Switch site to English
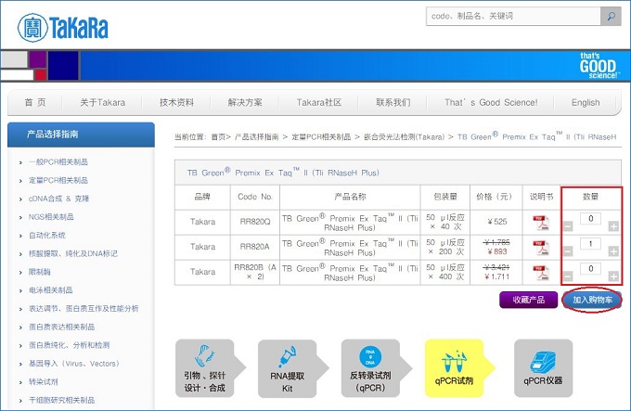 [x=586, y=103]
